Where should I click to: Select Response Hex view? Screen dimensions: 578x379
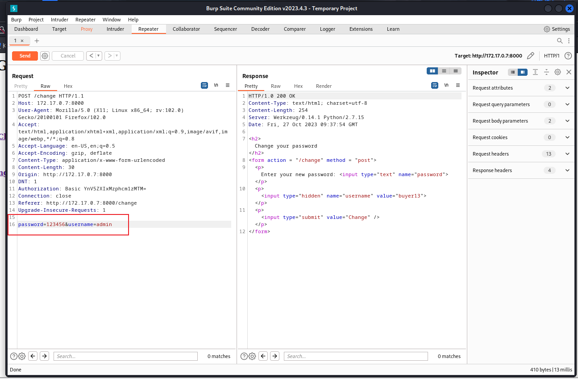click(299, 86)
